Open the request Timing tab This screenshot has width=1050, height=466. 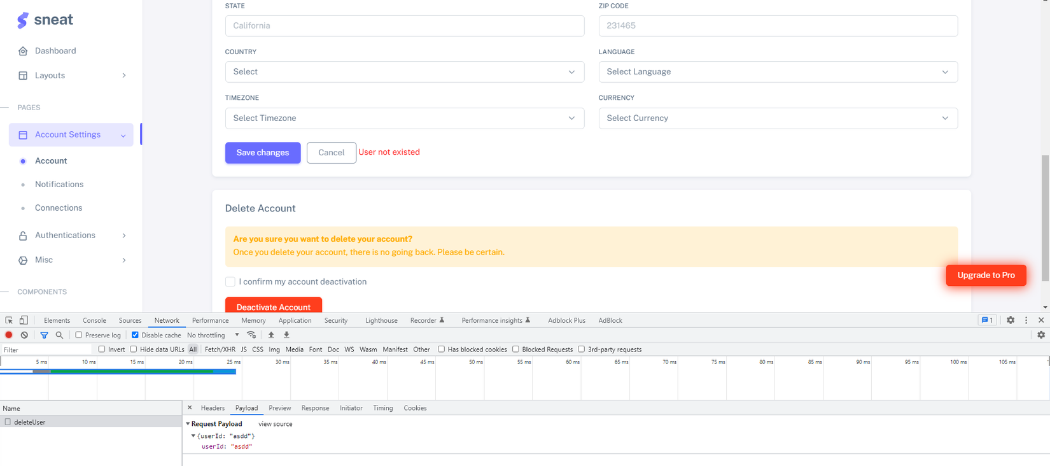pyautogui.click(x=382, y=408)
